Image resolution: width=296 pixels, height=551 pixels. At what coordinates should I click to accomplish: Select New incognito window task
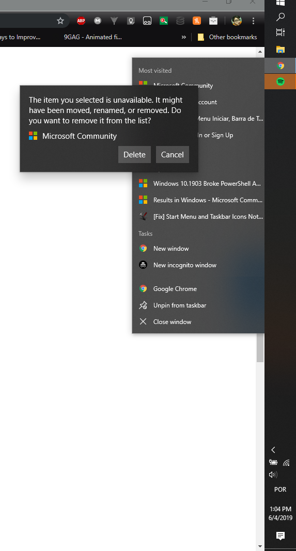tap(198, 265)
